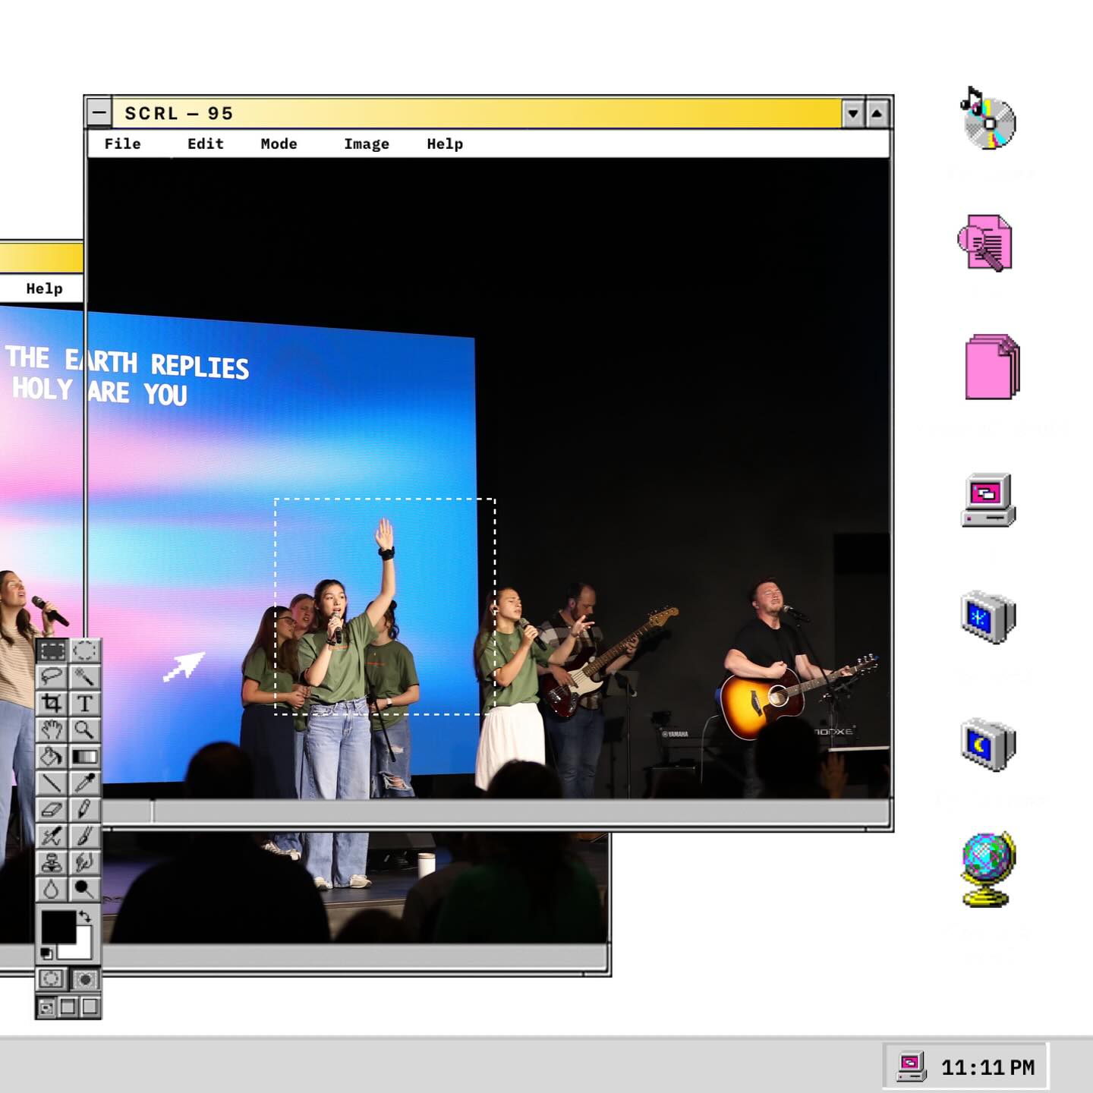Open the File menu
This screenshot has height=1093, width=1093.
click(x=123, y=143)
